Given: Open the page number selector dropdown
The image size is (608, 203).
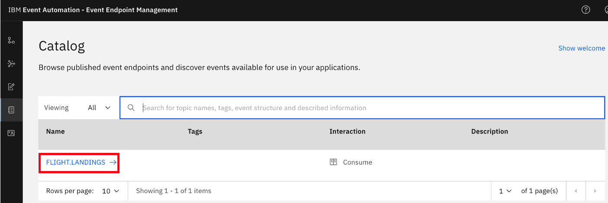Looking at the screenshot, I should point(505,191).
